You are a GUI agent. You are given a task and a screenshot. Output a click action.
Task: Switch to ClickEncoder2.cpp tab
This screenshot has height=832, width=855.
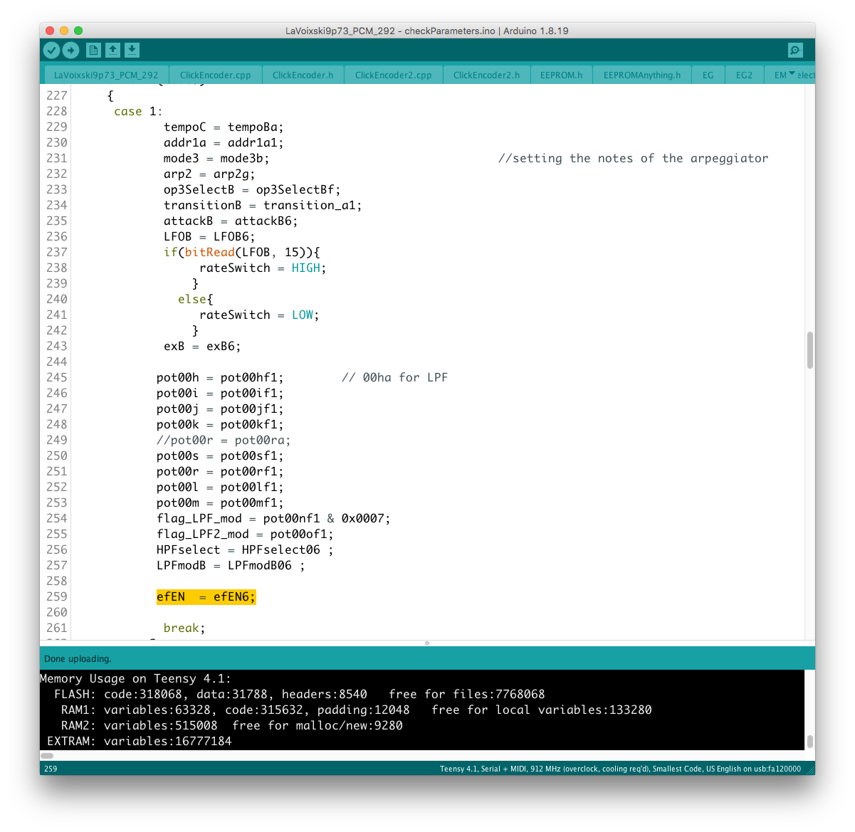(393, 75)
